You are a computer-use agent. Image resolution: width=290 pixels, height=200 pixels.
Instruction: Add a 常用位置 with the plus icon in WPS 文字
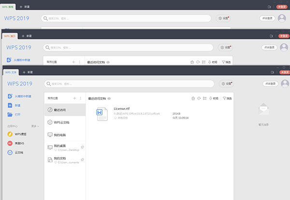(75, 98)
